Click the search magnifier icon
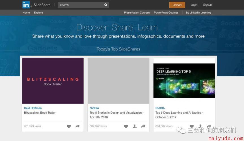Screen dimensions: 244x141 click(105, 5)
